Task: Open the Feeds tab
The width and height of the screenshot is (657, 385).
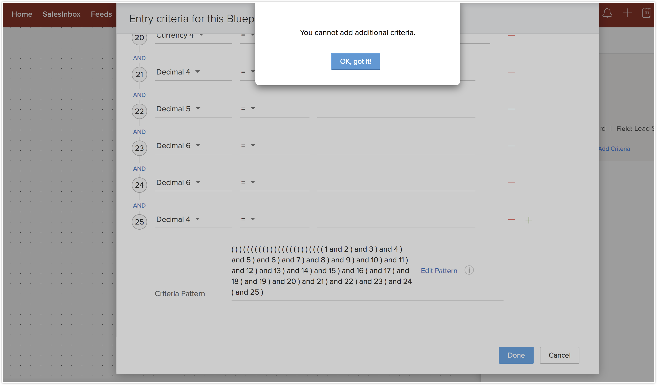Action: tap(101, 14)
